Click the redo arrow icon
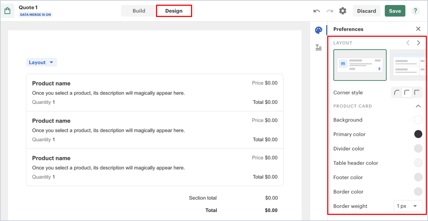This screenshot has height=221, width=428. [x=330, y=11]
